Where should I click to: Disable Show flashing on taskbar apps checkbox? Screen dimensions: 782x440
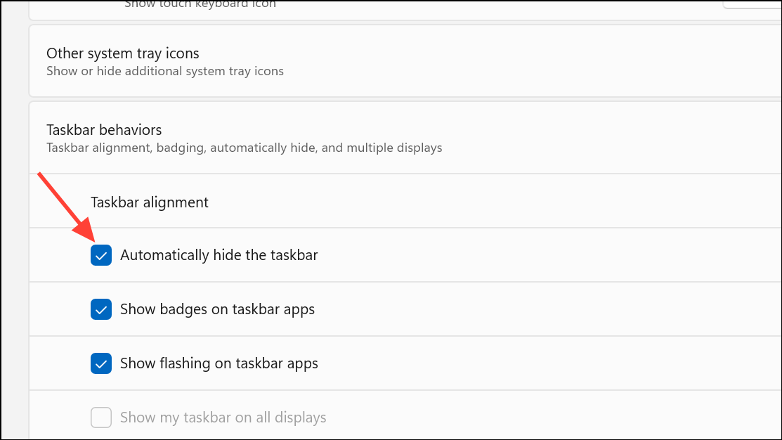[x=100, y=363]
